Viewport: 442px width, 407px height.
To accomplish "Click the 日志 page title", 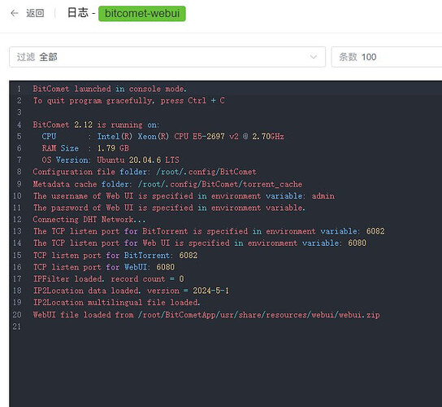I will [78, 13].
